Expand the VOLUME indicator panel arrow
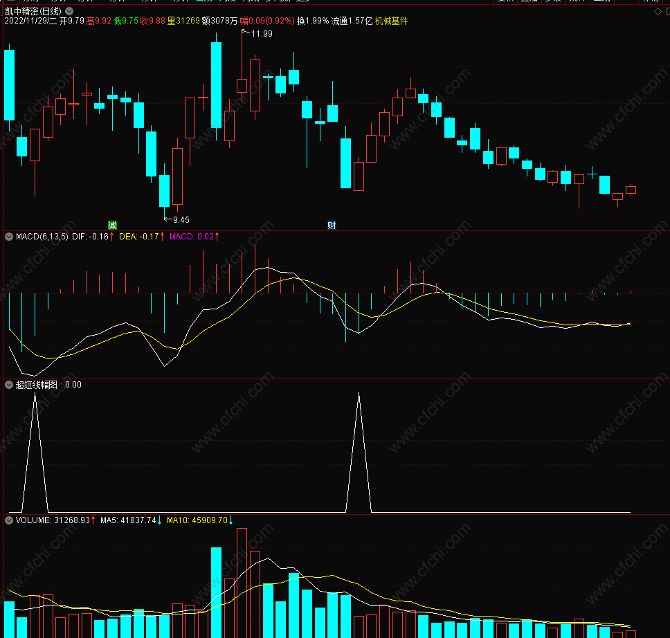This screenshot has height=638, width=670. pyautogui.click(x=9, y=520)
